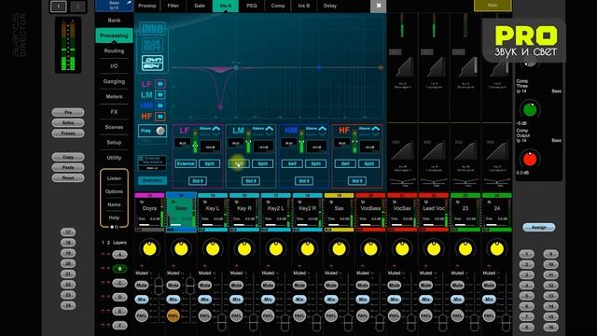597x336 pixels.
Task: Click the yellow rotary knob on Lead Voc channel
Action: tap(434, 249)
